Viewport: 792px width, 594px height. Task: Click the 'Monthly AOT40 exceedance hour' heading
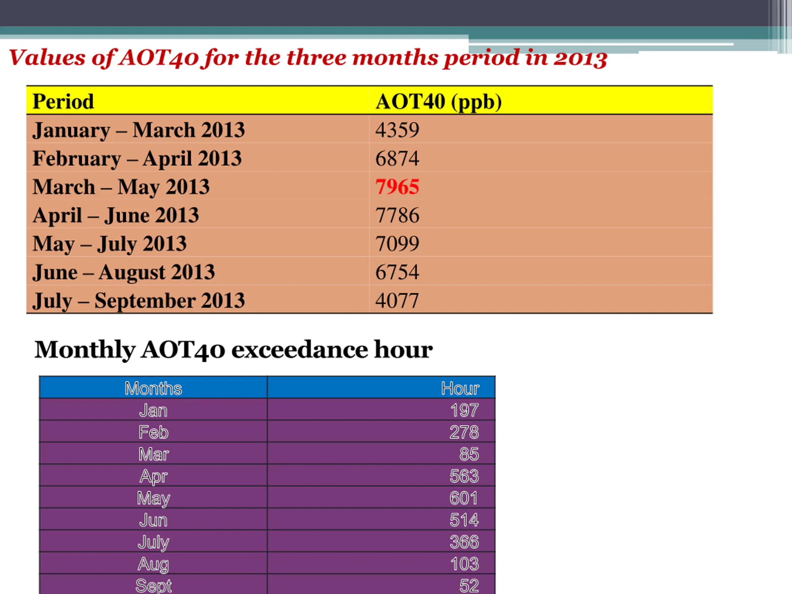(x=234, y=350)
